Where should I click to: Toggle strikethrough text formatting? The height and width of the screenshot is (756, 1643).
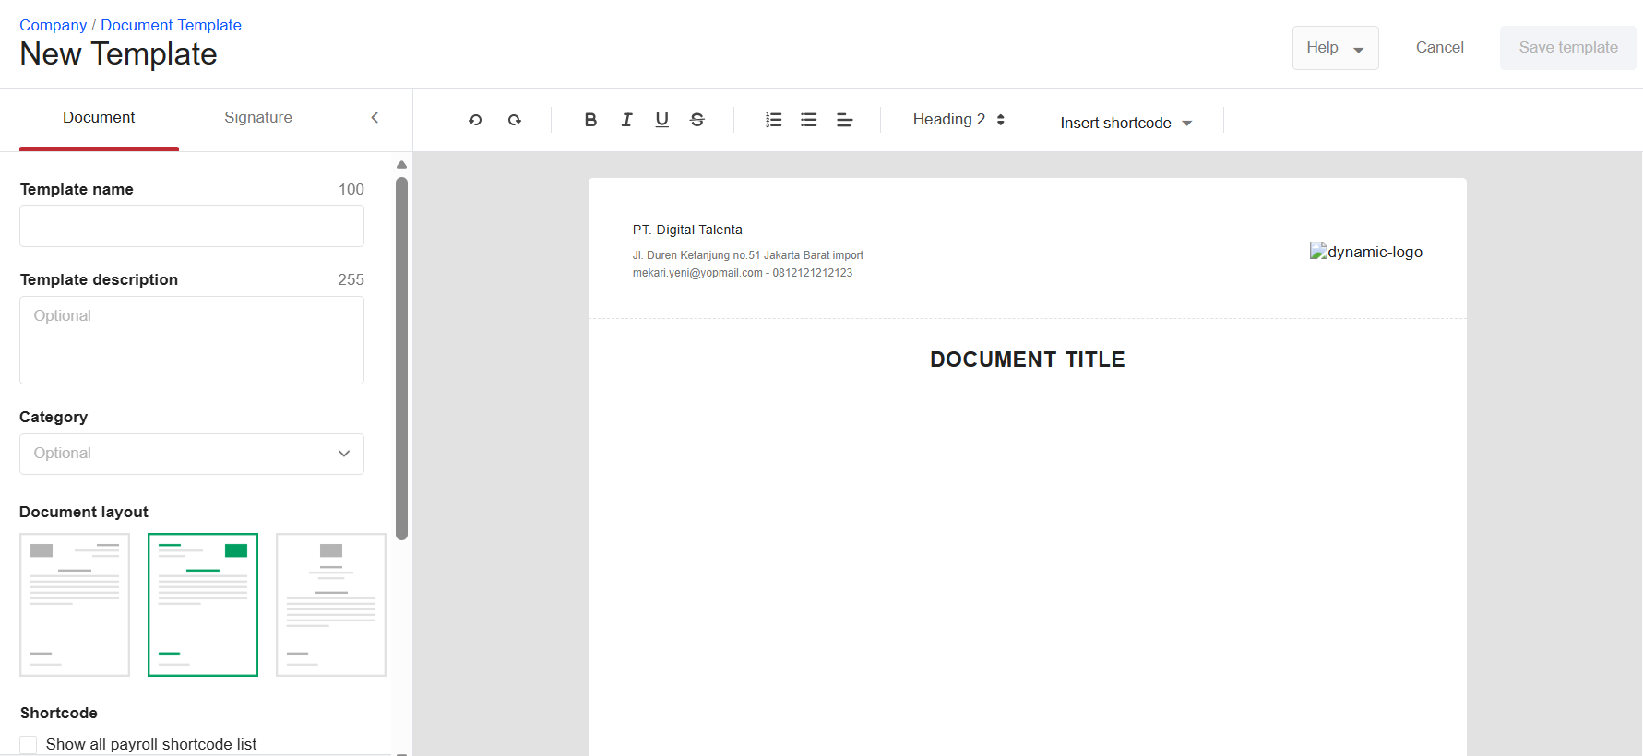[697, 120]
